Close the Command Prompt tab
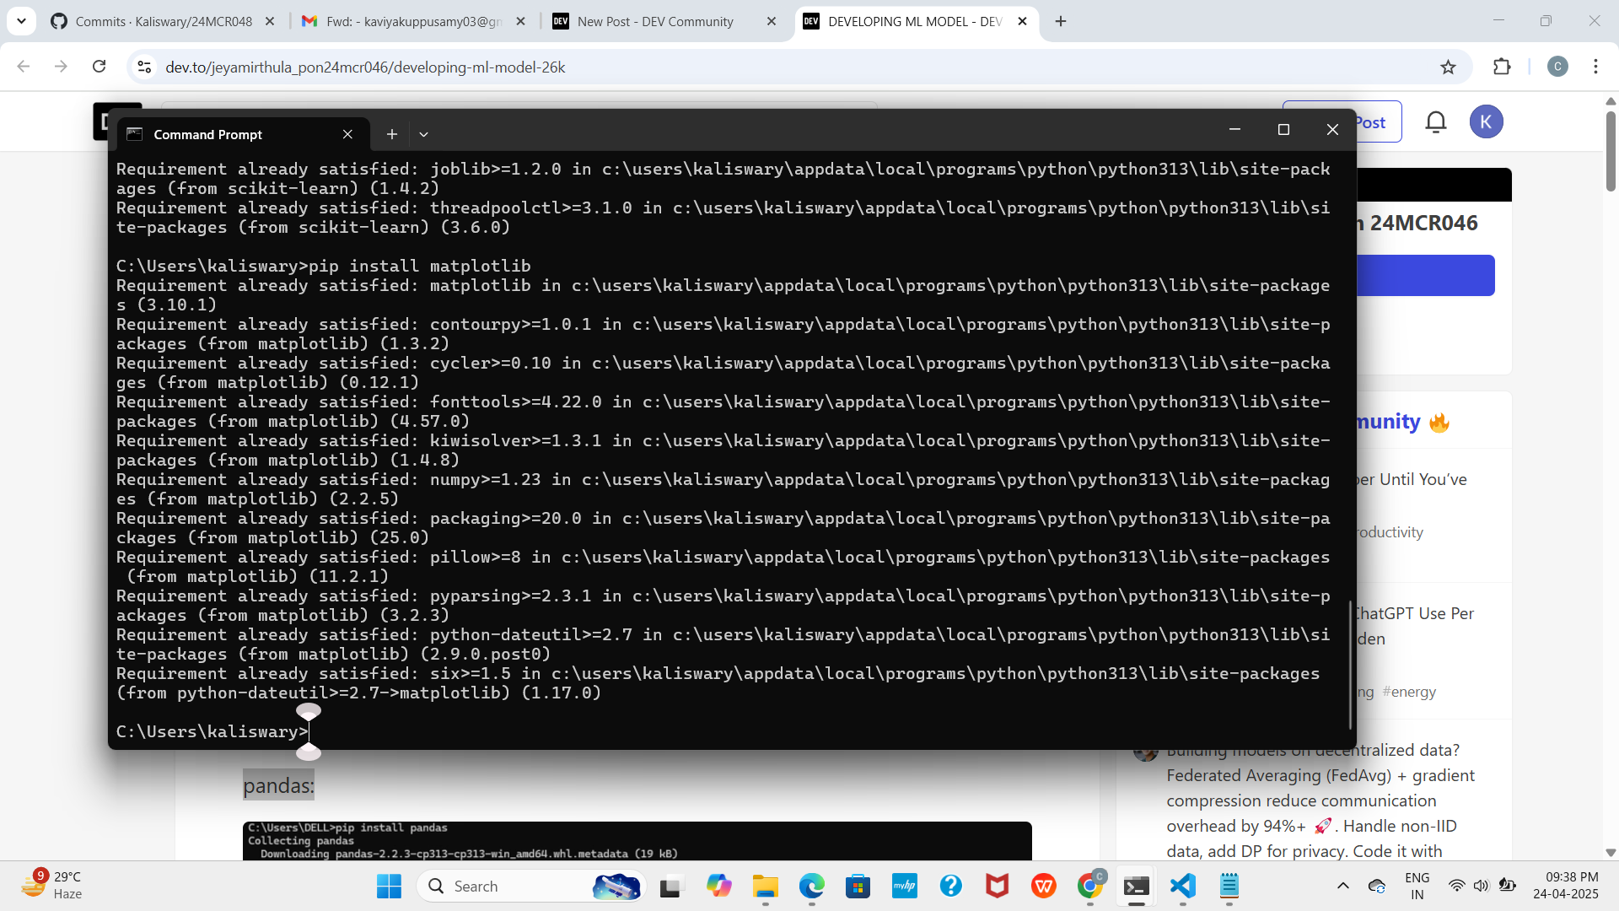The image size is (1619, 911). click(x=347, y=134)
